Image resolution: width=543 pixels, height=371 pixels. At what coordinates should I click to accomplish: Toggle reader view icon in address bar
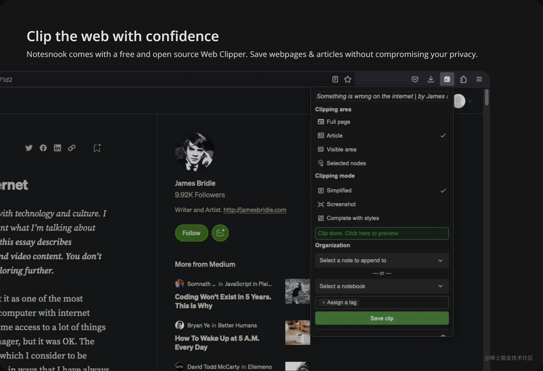point(335,79)
